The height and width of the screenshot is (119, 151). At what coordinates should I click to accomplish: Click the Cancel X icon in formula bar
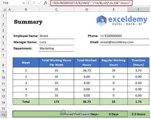pyautogui.click(x=34, y=3)
